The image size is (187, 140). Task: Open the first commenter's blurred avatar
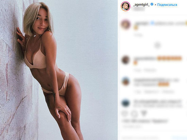coord(125,24)
